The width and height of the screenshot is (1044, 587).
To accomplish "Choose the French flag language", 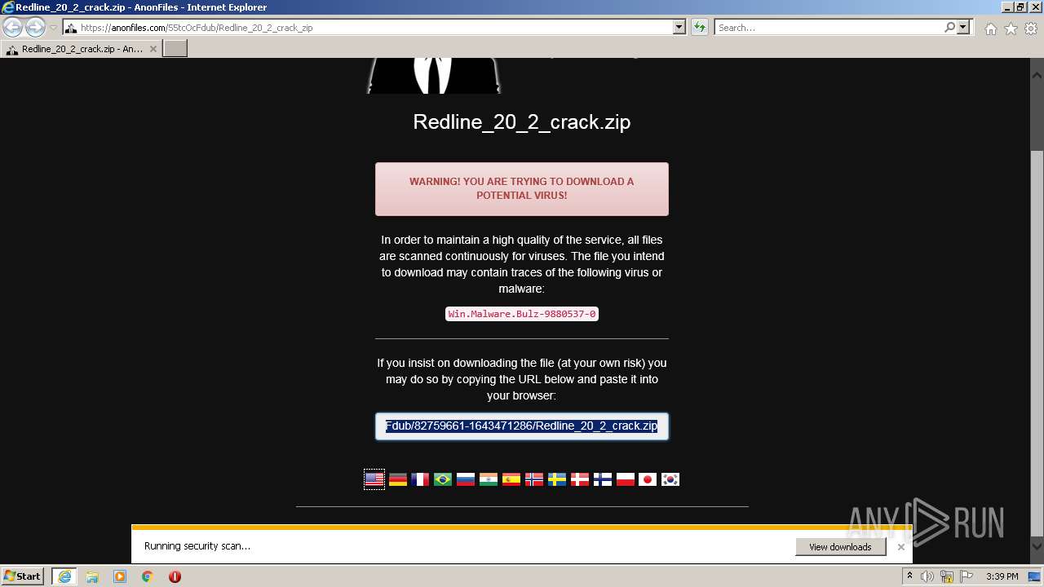I will click(x=420, y=479).
